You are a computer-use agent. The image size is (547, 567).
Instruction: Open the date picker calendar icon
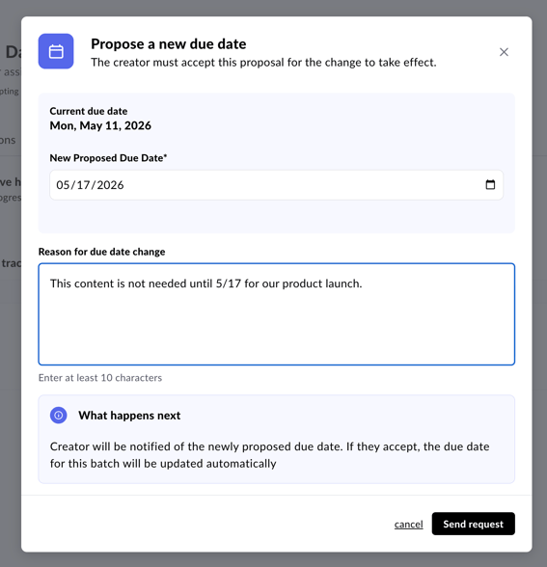click(x=490, y=185)
